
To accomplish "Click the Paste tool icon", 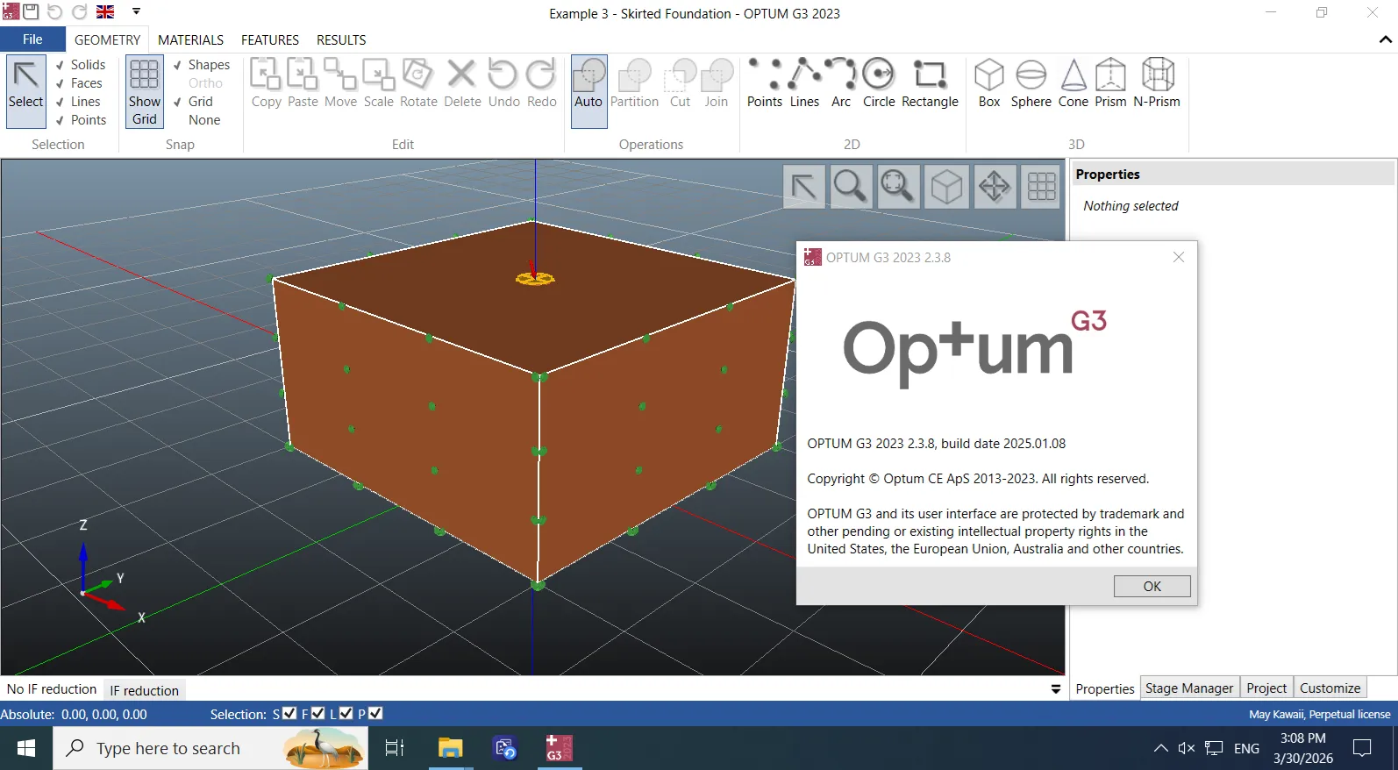I will point(303,83).
